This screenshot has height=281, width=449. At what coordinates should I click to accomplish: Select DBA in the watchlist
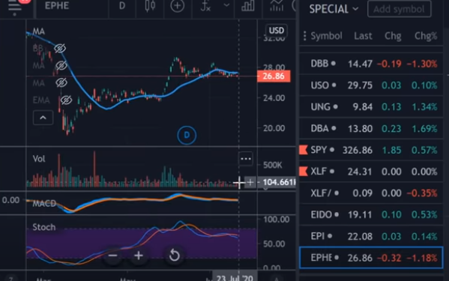click(371, 128)
